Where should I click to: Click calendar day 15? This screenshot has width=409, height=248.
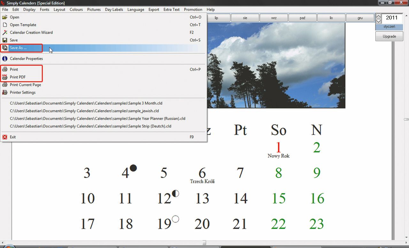point(279,199)
